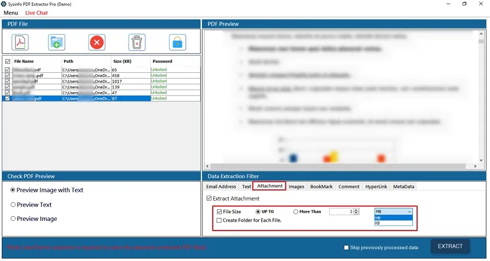This screenshot has height=261, width=490.
Task: Select the Attachment tab
Action: coord(269,186)
